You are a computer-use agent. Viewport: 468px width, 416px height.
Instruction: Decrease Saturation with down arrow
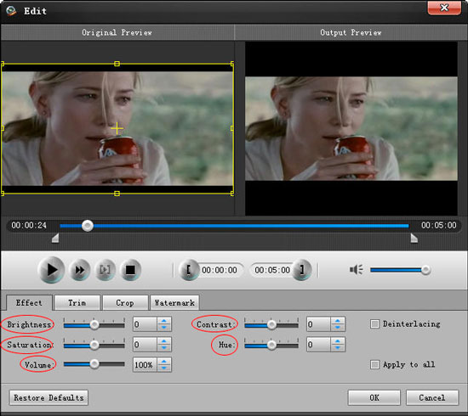click(x=164, y=348)
